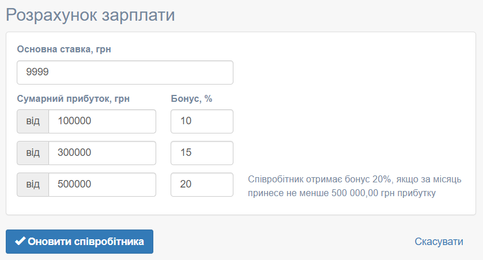
Task: Click the Розрахунок зарплати heading
Action: [90, 15]
